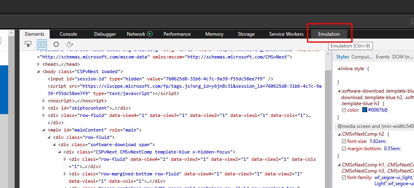
Task: Collapse the .software-download .template-blue style rule
Action: point(339,91)
